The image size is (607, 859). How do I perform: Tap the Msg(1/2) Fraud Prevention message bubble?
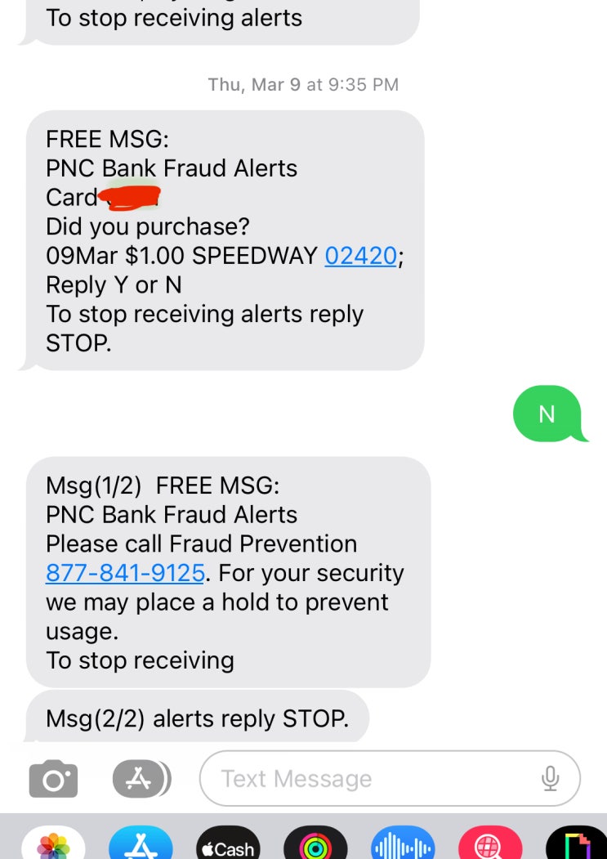click(x=228, y=572)
